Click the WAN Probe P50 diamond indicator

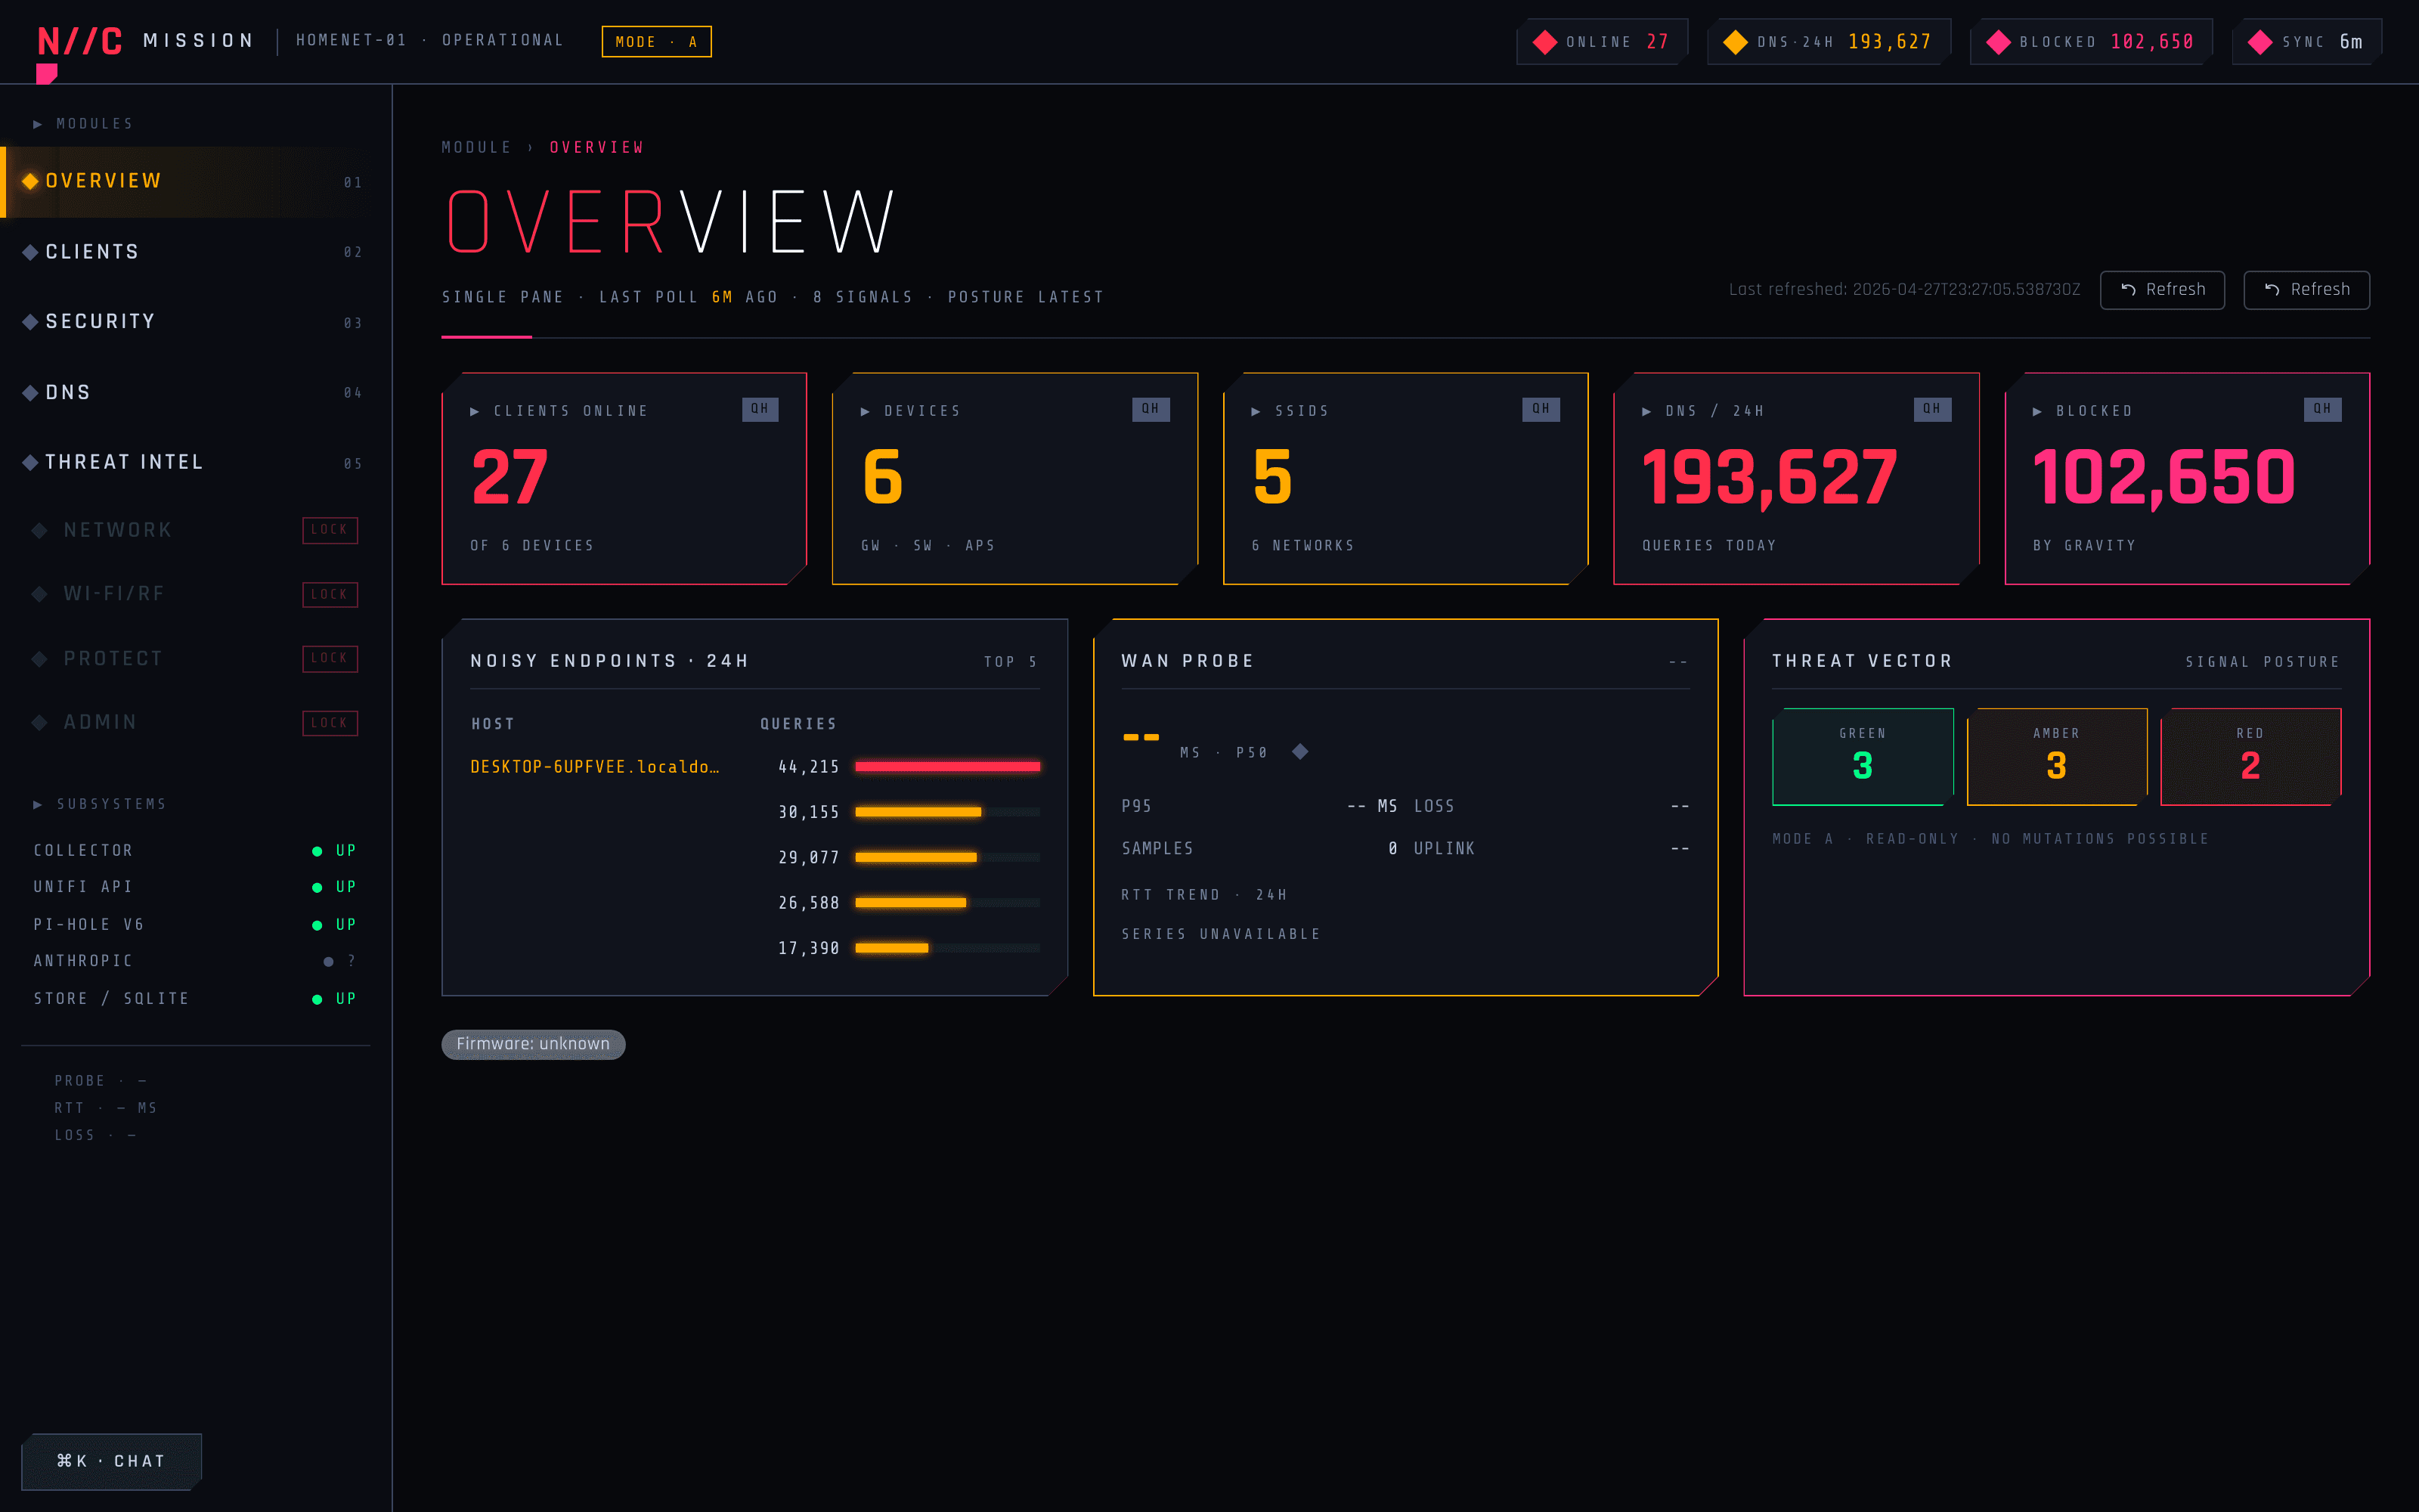[1299, 752]
